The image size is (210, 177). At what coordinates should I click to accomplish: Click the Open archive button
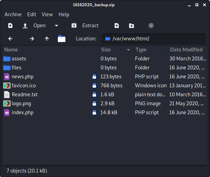tap(34, 26)
